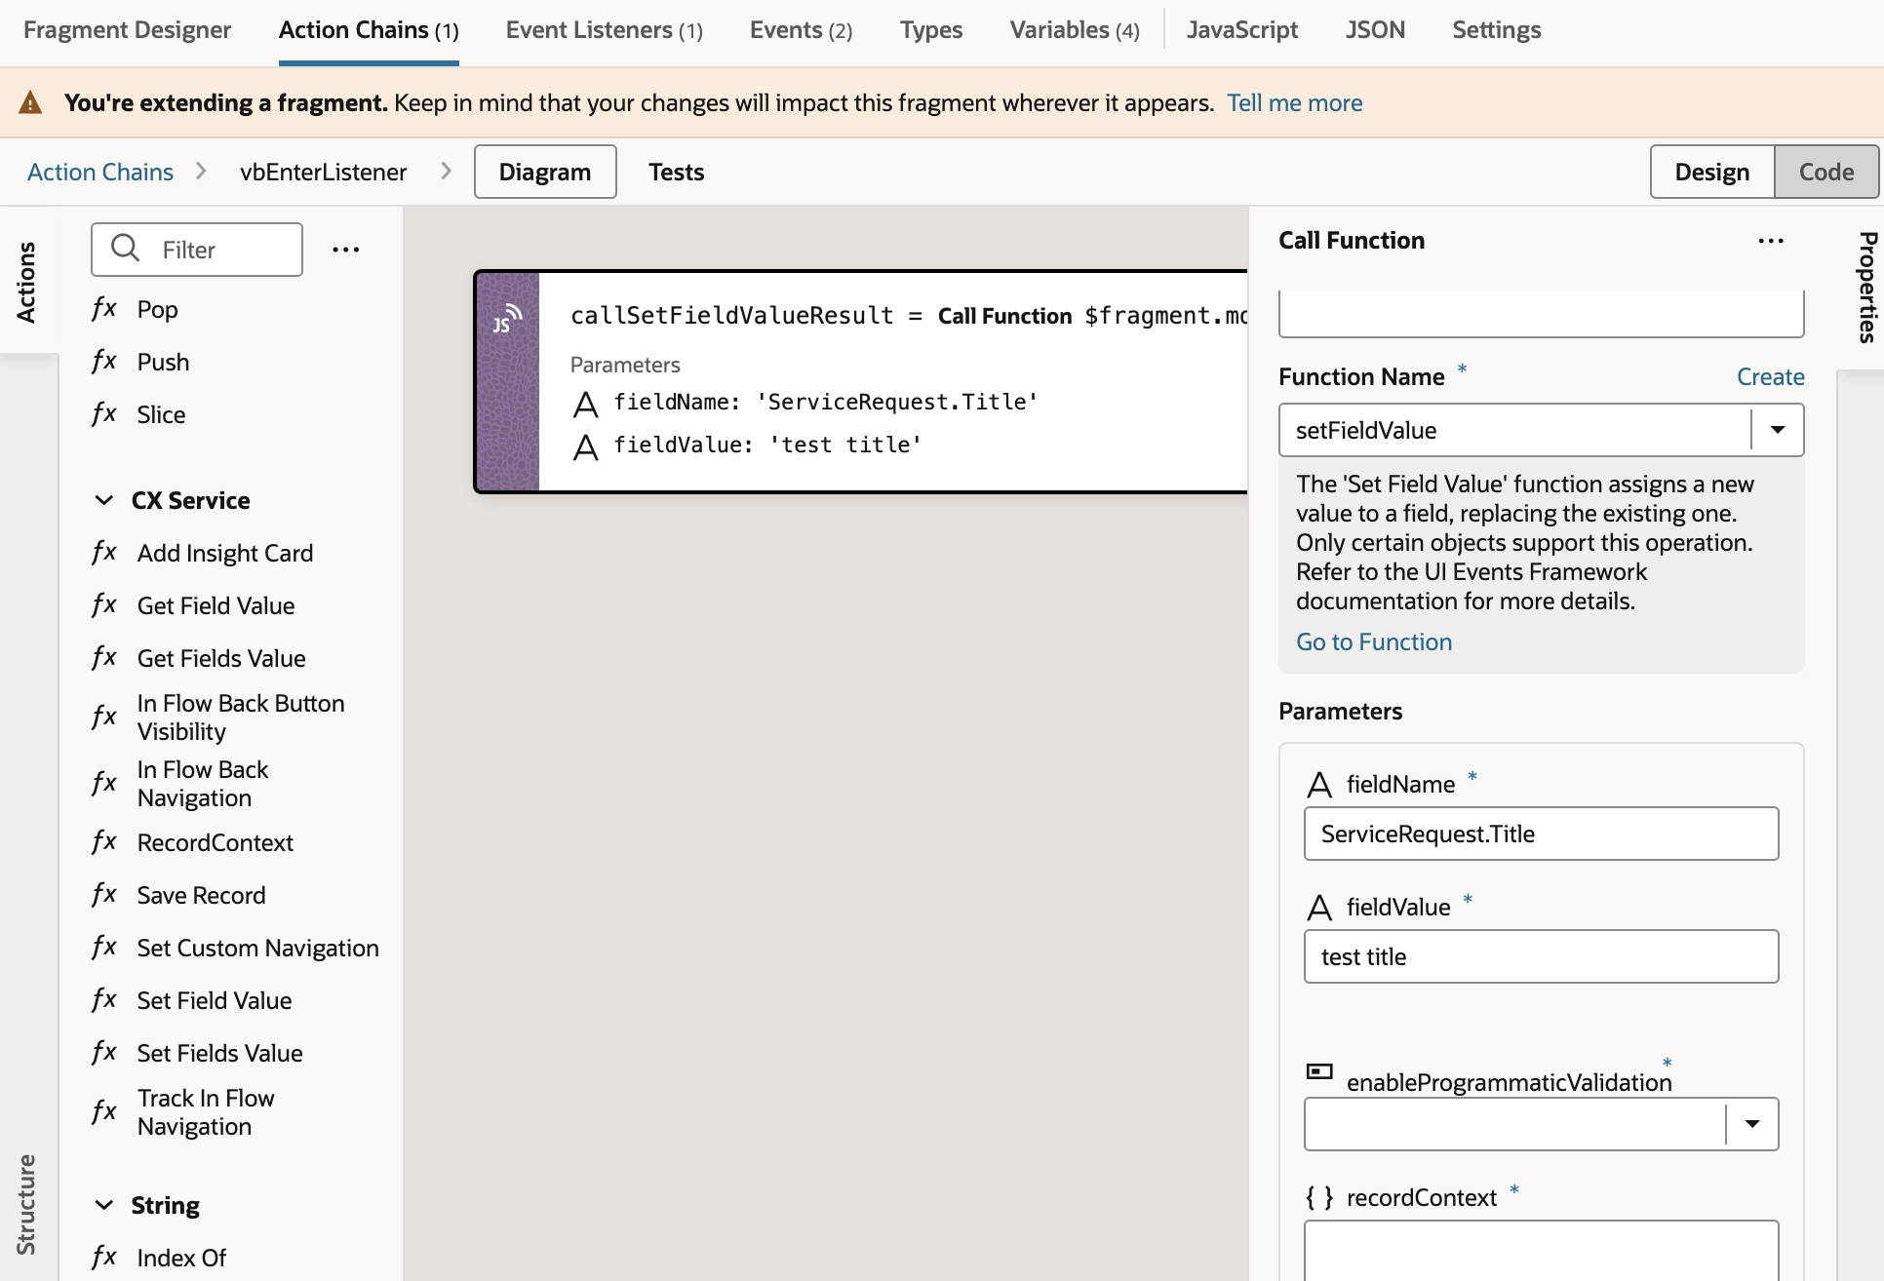Viewport: 1884px width, 1281px height.
Task: Click the fieldValue parameter row in the node
Action: click(747, 446)
